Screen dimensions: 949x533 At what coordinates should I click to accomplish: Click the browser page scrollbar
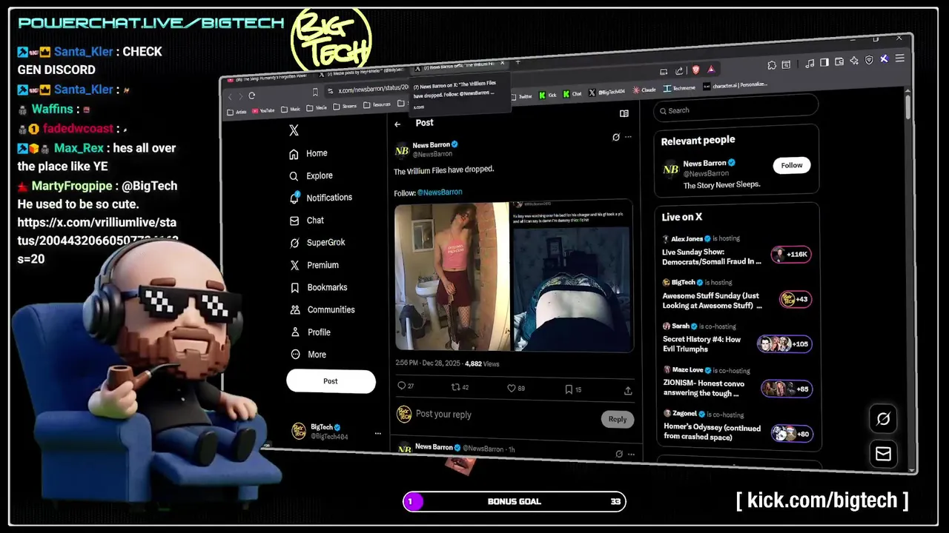tap(907, 107)
